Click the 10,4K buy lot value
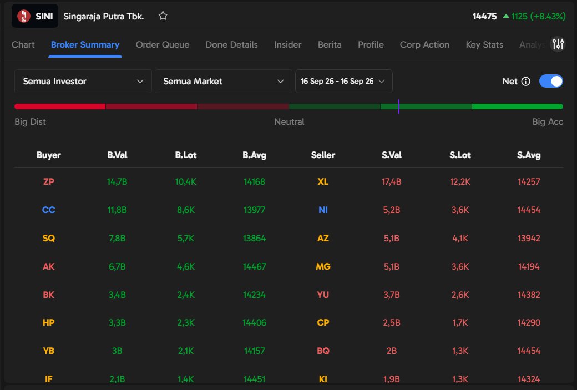577x390 pixels. (x=186, y=181)
